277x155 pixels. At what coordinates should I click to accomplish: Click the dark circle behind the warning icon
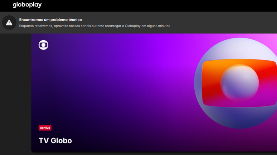(x=4, y=19)
